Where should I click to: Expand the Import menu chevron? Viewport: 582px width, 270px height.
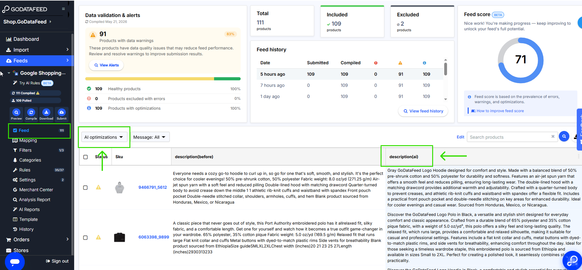tap(68, 49)
